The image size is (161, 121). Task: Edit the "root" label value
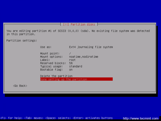point(72,60)
